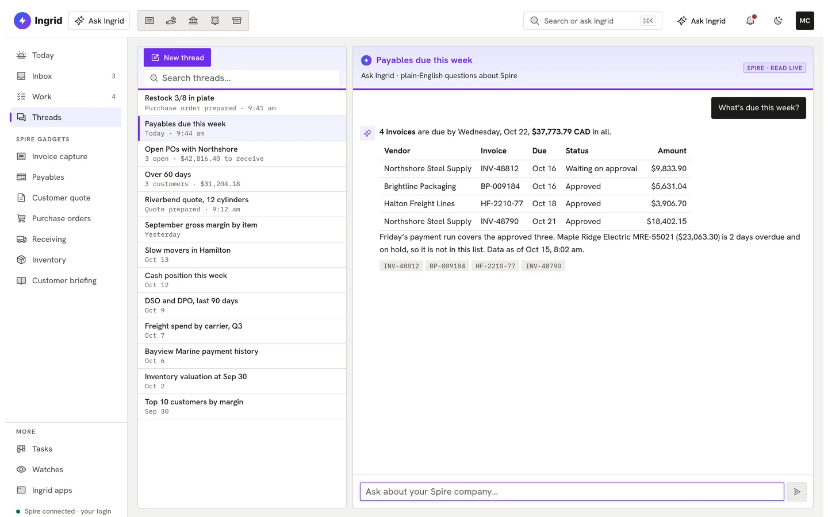This screenshot has height=517, width=828.
Task: Open Watches under More
Action: 66,469
